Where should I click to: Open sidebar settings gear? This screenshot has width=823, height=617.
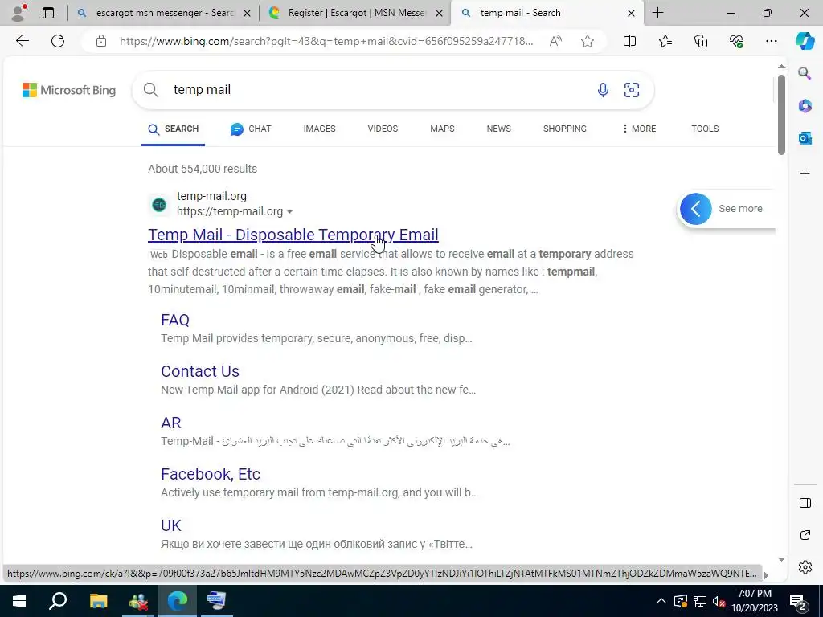[x=805, y=567]
